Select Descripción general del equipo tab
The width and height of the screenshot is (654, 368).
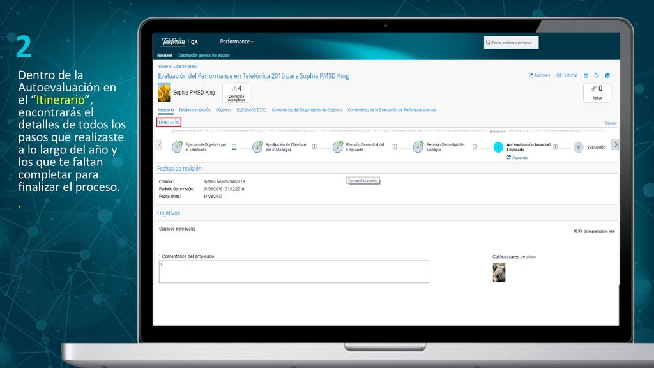coord(204,56)
